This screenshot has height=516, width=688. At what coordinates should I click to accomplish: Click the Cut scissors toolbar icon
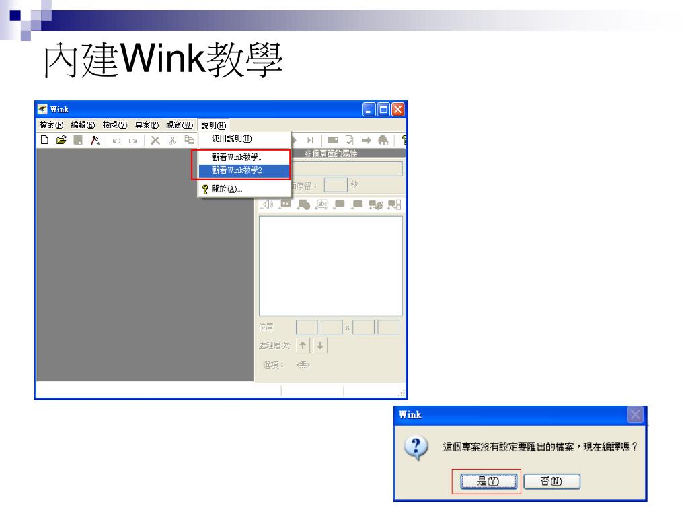click(172, 140)
